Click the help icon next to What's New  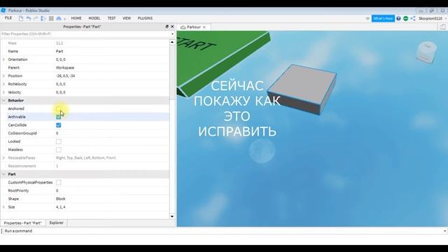[398, 19]
